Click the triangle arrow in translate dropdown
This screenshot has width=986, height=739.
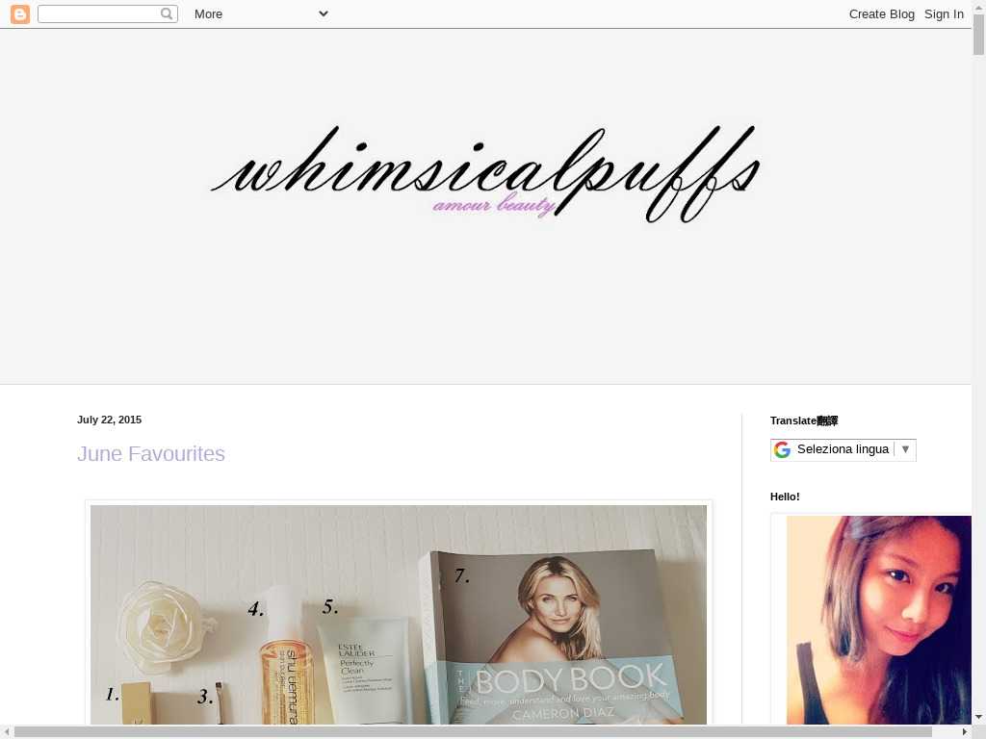[x=905, y=449]
